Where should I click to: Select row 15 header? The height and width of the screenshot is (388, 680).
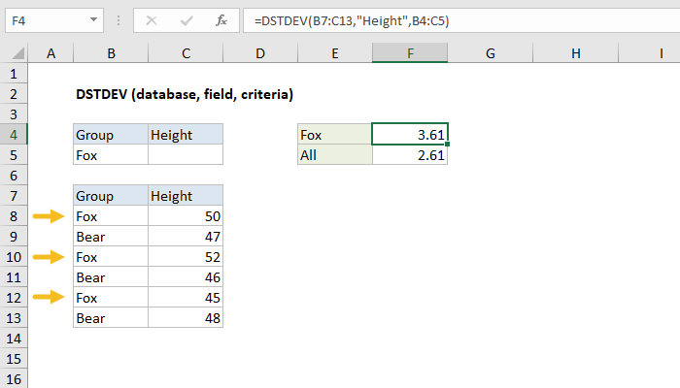[x=14, y=359]
